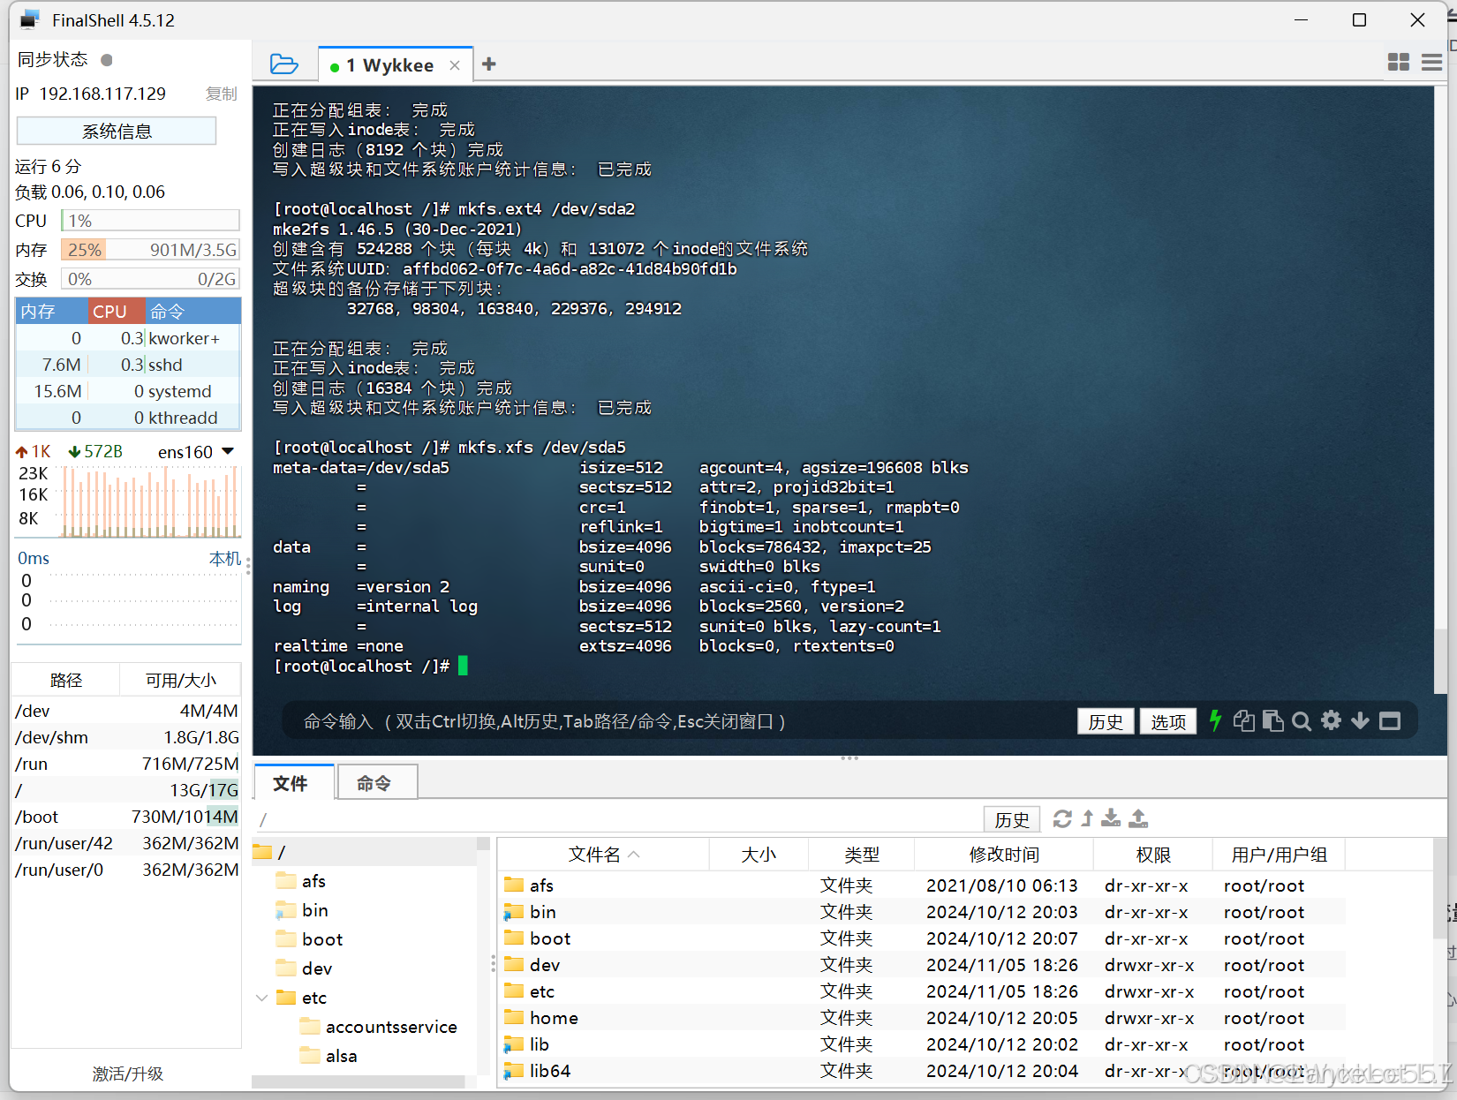Screen dimensions: 1457x1100
Task: Open terminal search magnifier icon
Action: coord(1301,721)
